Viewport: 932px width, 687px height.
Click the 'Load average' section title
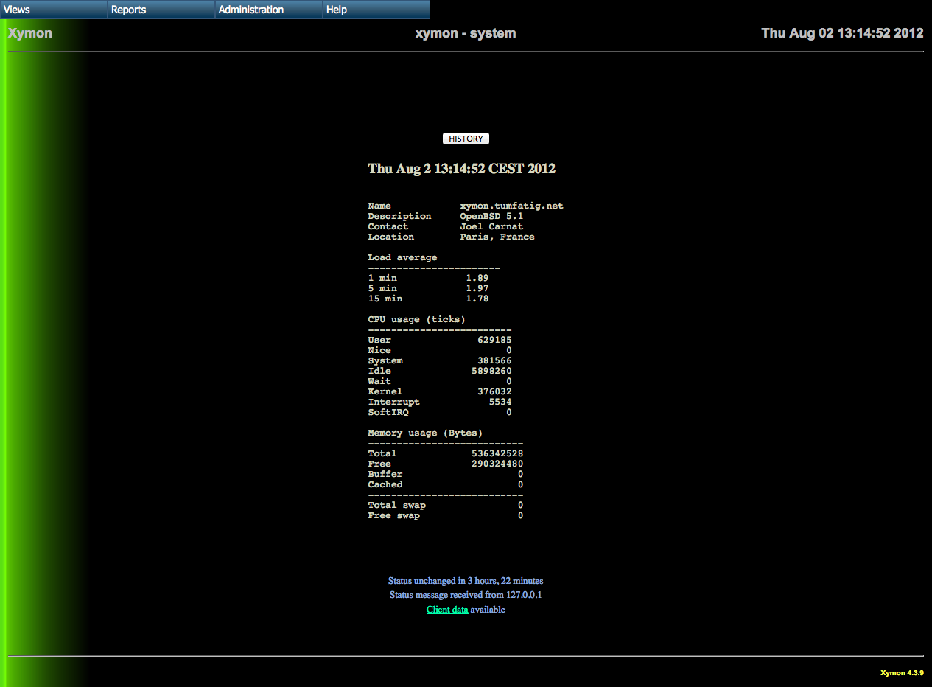coord(402,257)
